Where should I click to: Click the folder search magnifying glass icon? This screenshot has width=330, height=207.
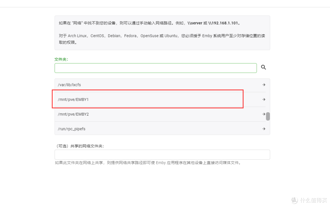263,67
